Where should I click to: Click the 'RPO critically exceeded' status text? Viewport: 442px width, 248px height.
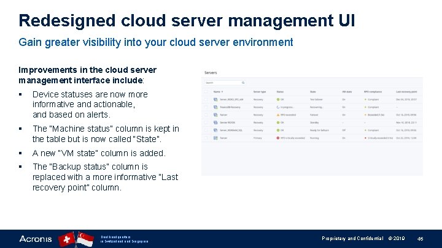293,138
